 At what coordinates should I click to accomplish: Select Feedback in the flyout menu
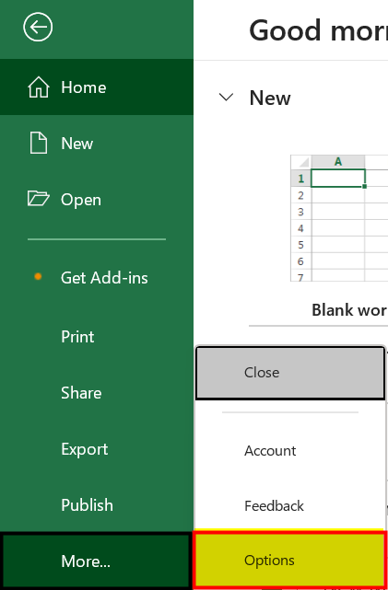click(290, 505)
